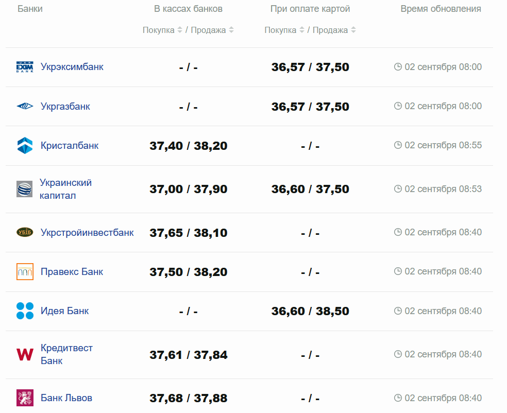This screenshot has width=507, height=413.
Task: Click the Правекс Банк orange logo
Action: [x=25, y=271]
